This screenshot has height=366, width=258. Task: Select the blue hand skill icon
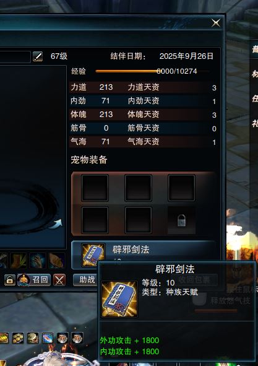click(38, 260)
